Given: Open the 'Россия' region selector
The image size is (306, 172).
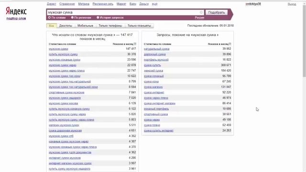Looking at the screenshot, I should pos(199,18).
